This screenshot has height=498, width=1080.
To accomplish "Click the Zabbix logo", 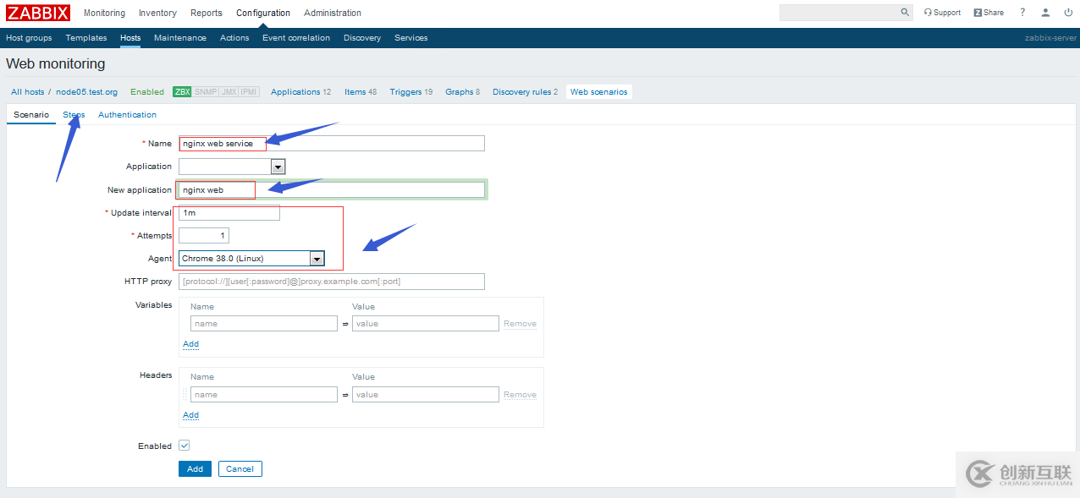I will coord(38,13).
